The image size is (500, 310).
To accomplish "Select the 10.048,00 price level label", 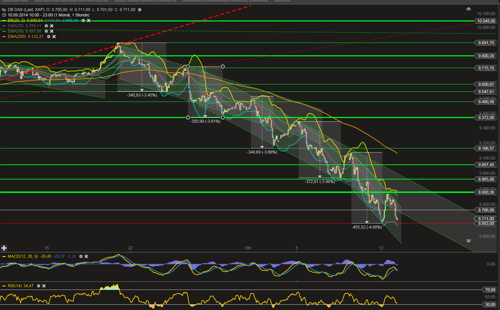I will click(486, 21).
